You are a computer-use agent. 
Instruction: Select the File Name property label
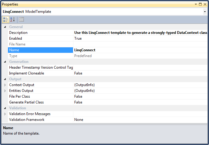(17, 44)
